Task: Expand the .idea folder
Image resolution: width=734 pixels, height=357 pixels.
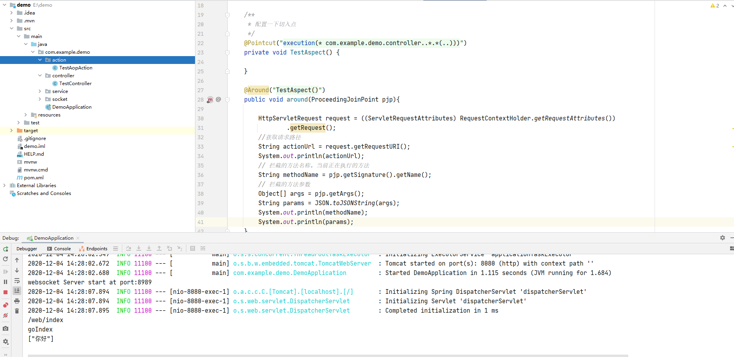Action: 11,13
